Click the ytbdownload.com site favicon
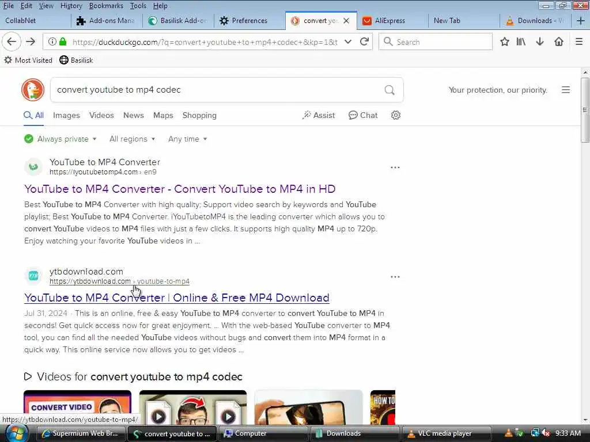Viewport: 590px width, 442px height. click(x=33, y=276)
